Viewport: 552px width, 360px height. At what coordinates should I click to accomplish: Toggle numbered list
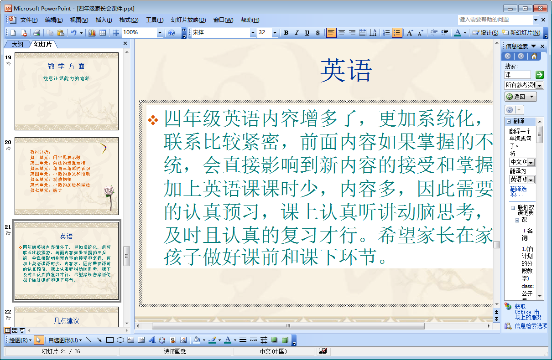tap(386, 33)
